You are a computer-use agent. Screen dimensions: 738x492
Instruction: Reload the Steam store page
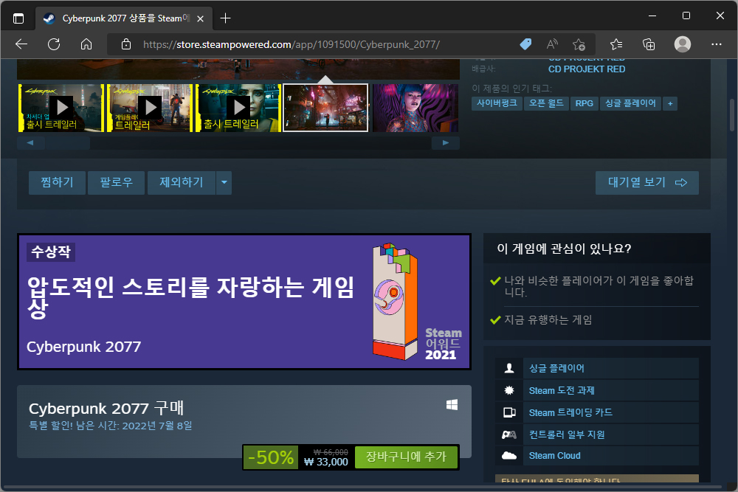click(54, 44)
